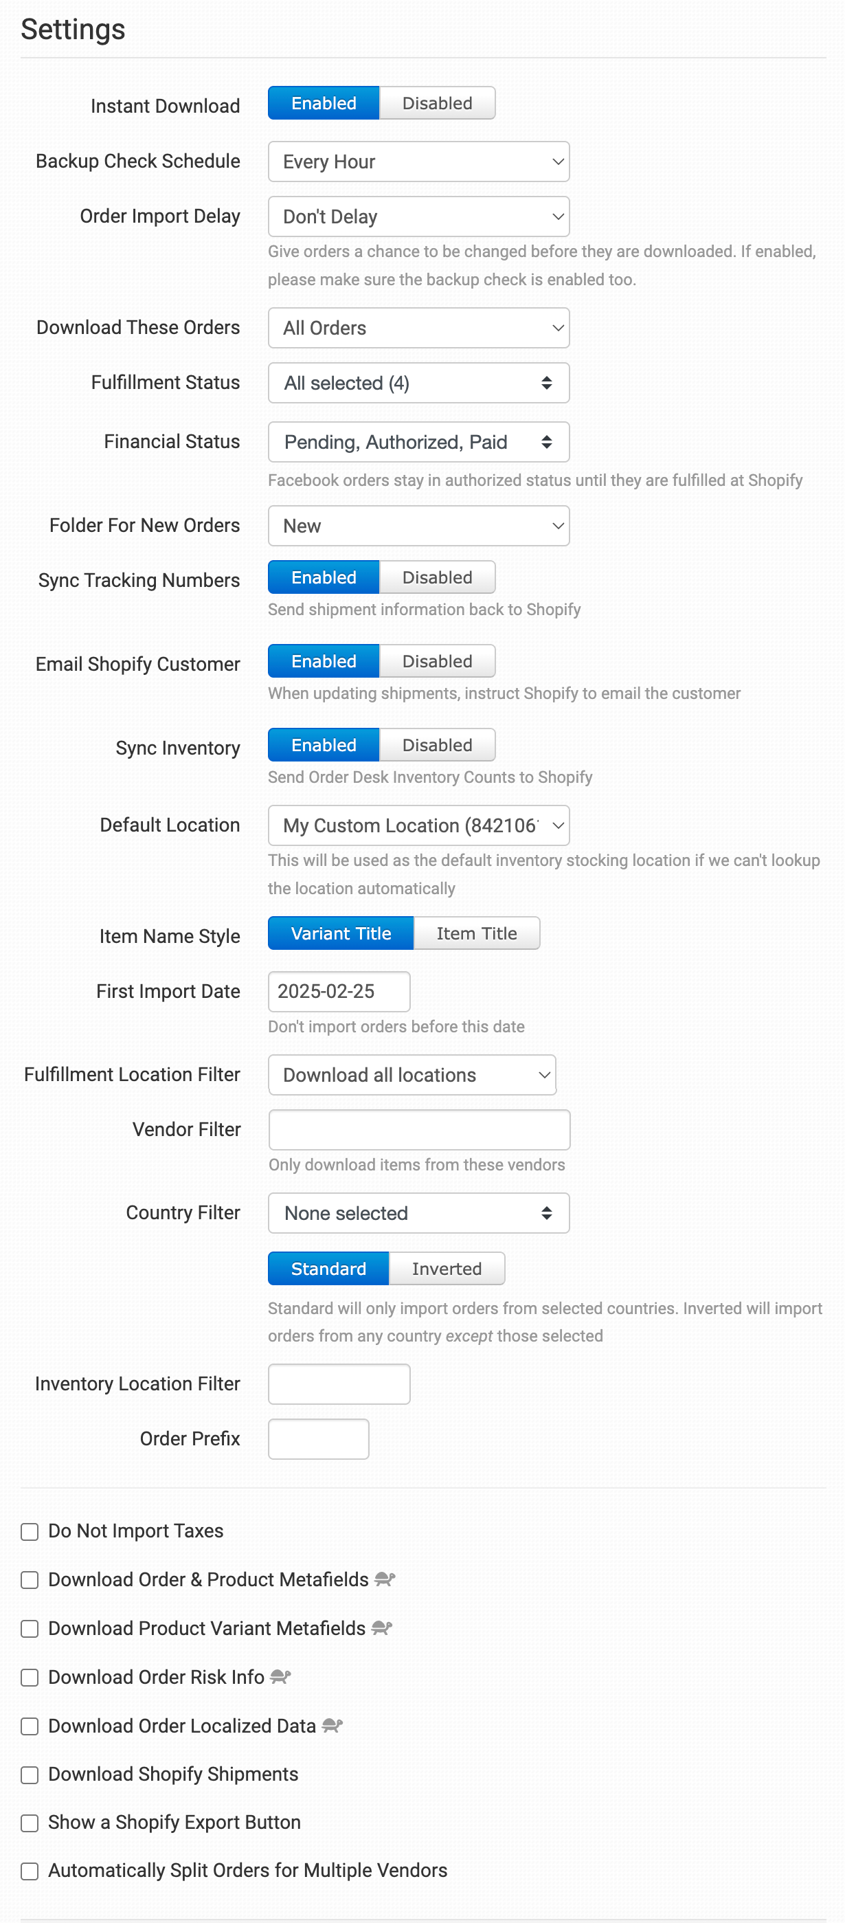Click turtle icon beside Product Variant Metafields
845x1923 pixels.
coord(381,1627)
